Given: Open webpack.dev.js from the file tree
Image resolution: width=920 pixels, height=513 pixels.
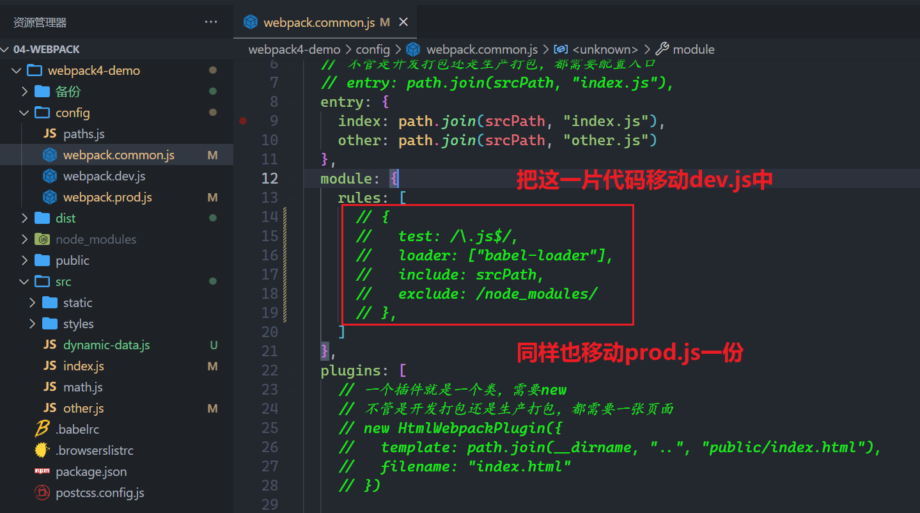Looking at the screenshot, I should point(104,176).
